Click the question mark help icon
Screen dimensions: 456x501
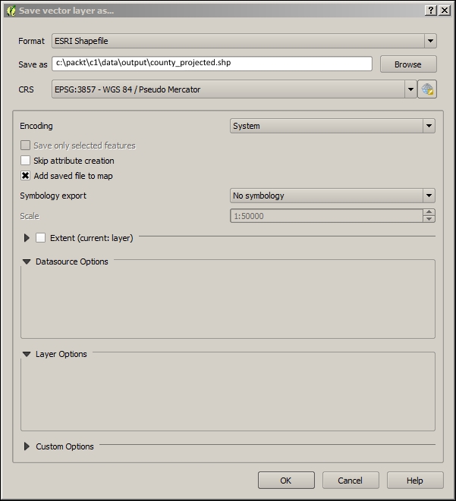point(431,11)
